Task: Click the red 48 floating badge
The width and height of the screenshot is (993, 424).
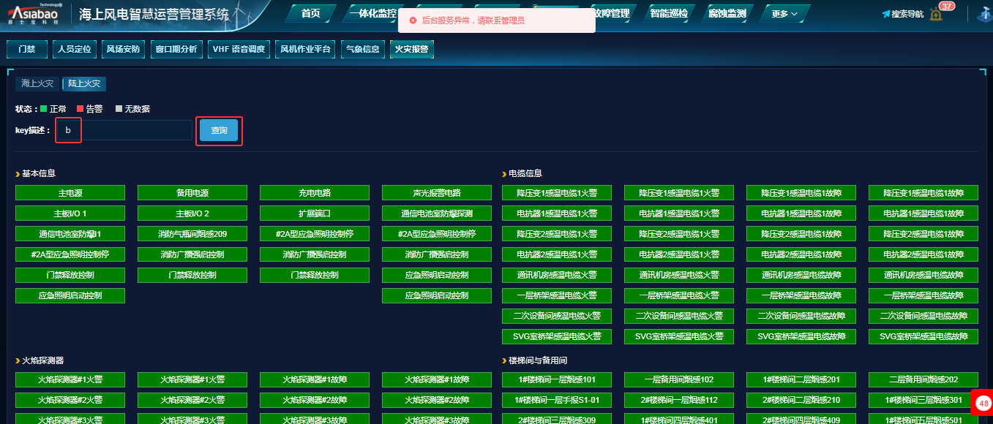Action: click(x=983, y=404)
